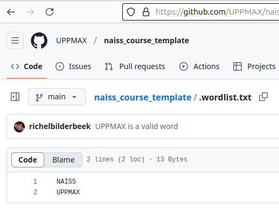The width and height of the screenshot is (279, 216).
Task: Click line number 1
Action: pyautogui.click(x=35, y=181)
